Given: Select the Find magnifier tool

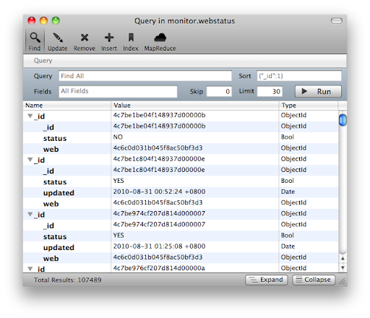Looking at the screenshot, I should (35, 41).
